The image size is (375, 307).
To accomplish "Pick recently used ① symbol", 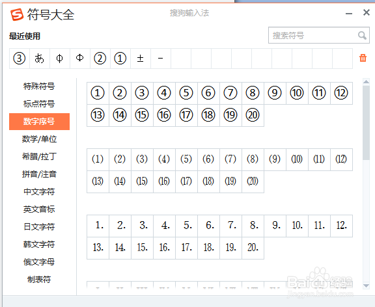I will tap(120, 59).
